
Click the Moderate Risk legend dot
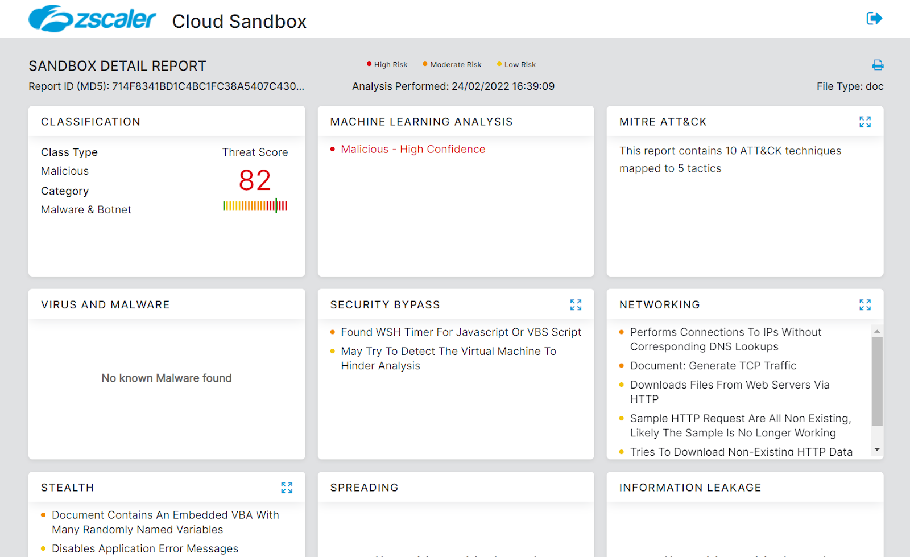[425, 64]
